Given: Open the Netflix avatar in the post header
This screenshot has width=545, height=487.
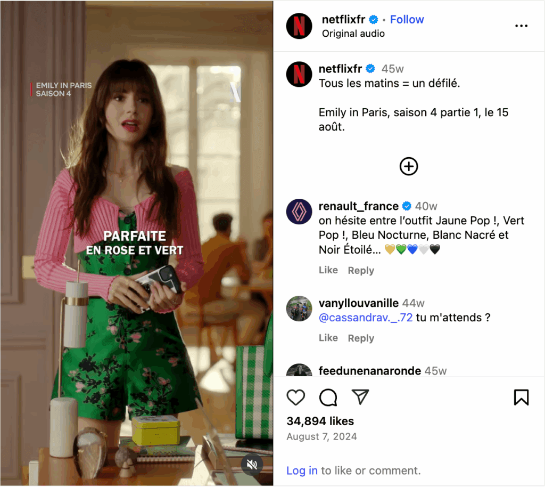Looking at the screenshot, I should pyautogui.click(x=299, y=26).
